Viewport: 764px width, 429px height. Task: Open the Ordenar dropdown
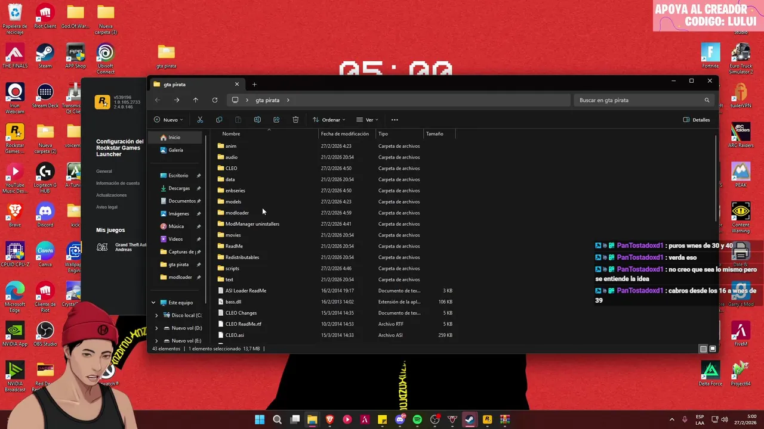329,120
